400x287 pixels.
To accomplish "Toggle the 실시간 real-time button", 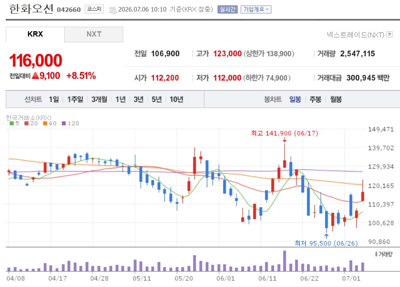I will tap(227, 9).
